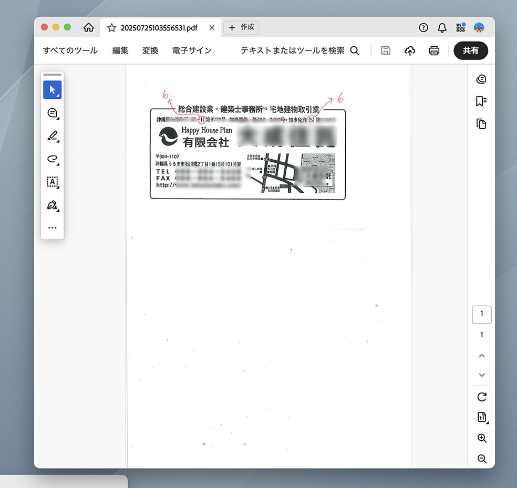Select the arrow selection tool

[53, 90]
